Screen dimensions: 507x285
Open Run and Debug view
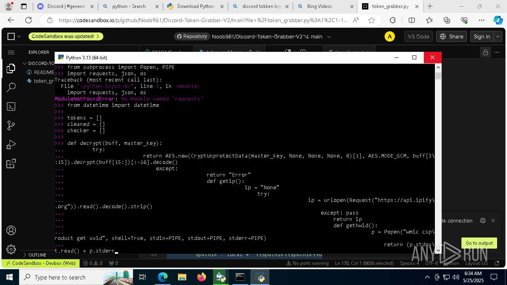(x=11, y=144)
